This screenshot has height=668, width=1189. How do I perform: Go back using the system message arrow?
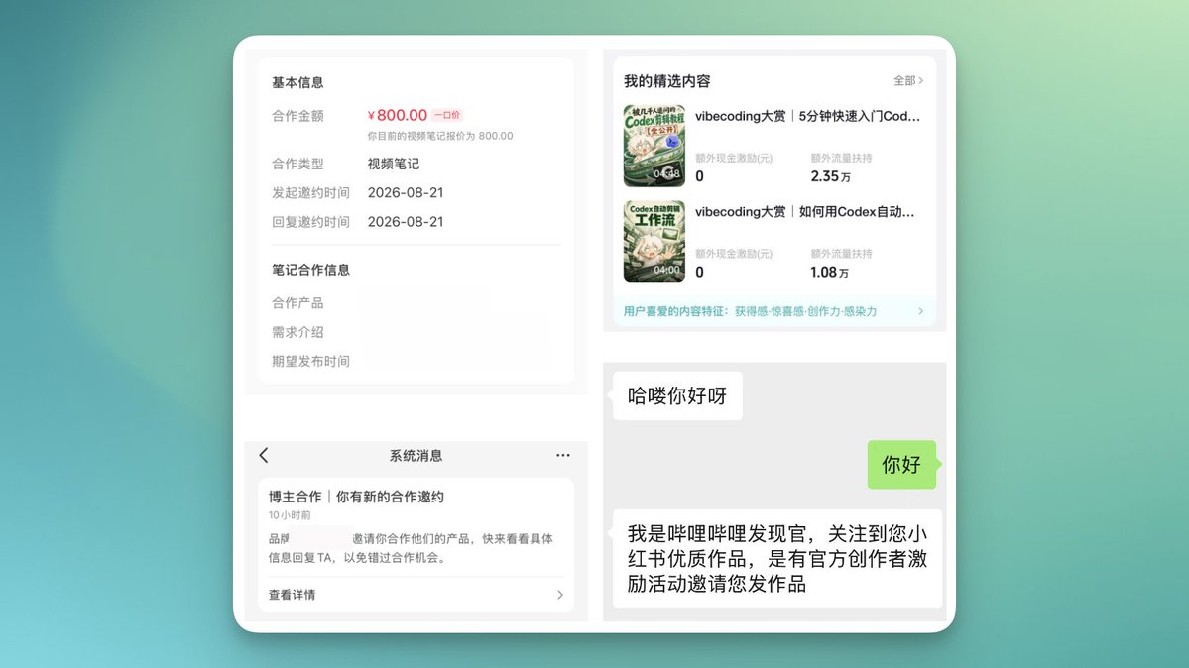click(264, 455)
